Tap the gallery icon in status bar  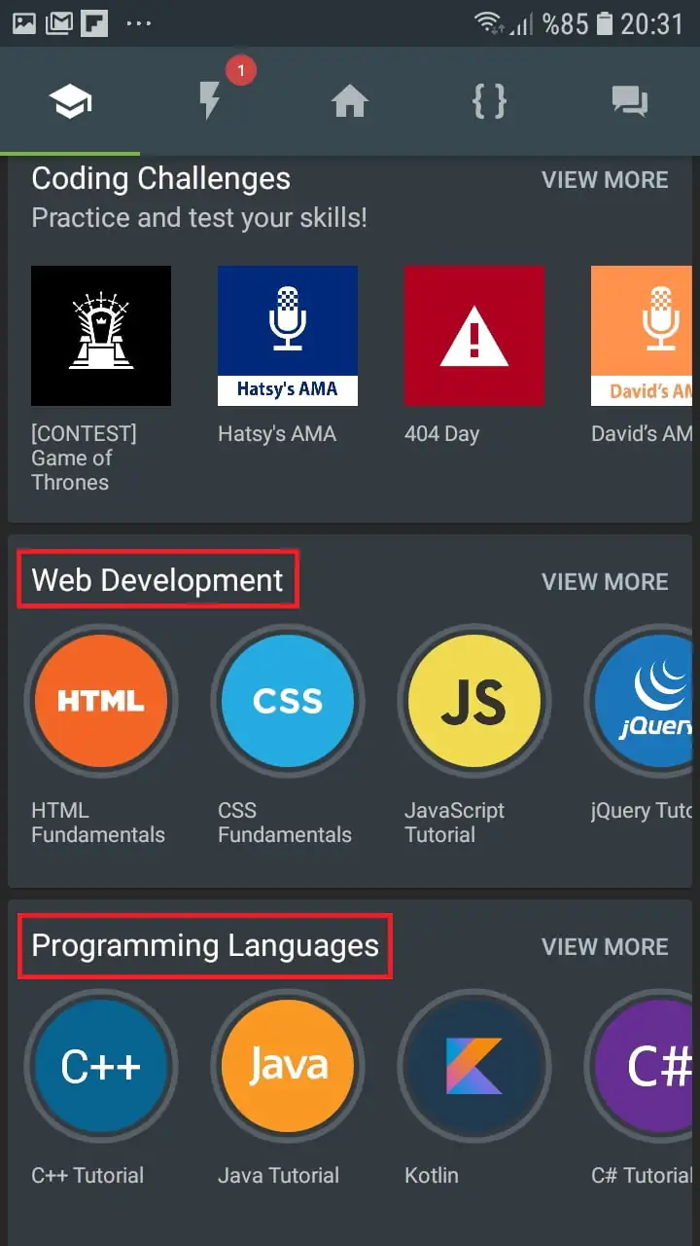(24, 22)
